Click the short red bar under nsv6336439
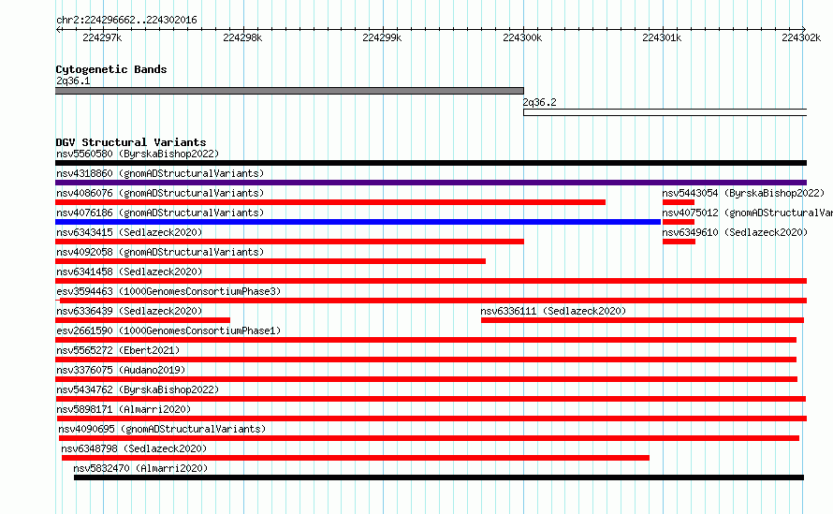833x514 pixels. click(142, 320)
